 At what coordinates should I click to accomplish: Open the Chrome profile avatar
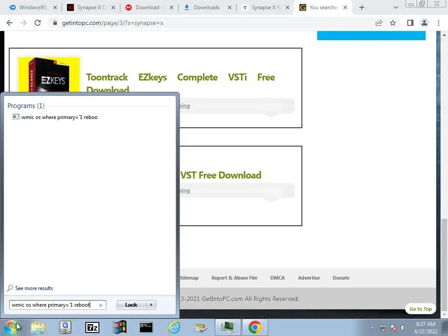pyautogui.click(x=424, y=23)
